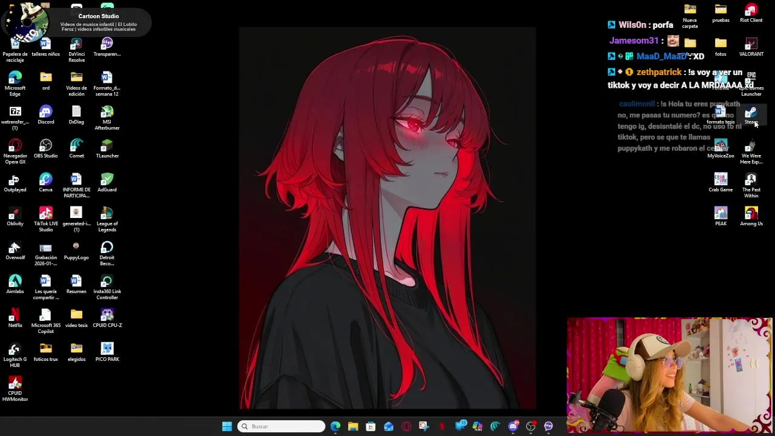Screen dimensions: 775x436
Task: Open the Videos de edición folder
Action: (x=76, y=84)
